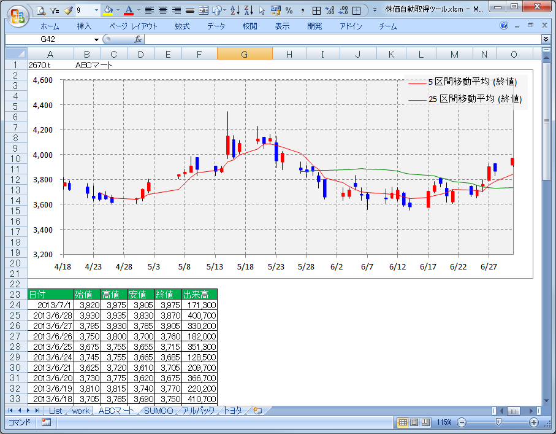
Task: Align text left
Action: (x=150, y=10)
